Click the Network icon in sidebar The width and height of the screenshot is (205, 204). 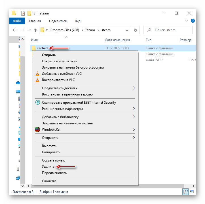(x=18, y=178)
